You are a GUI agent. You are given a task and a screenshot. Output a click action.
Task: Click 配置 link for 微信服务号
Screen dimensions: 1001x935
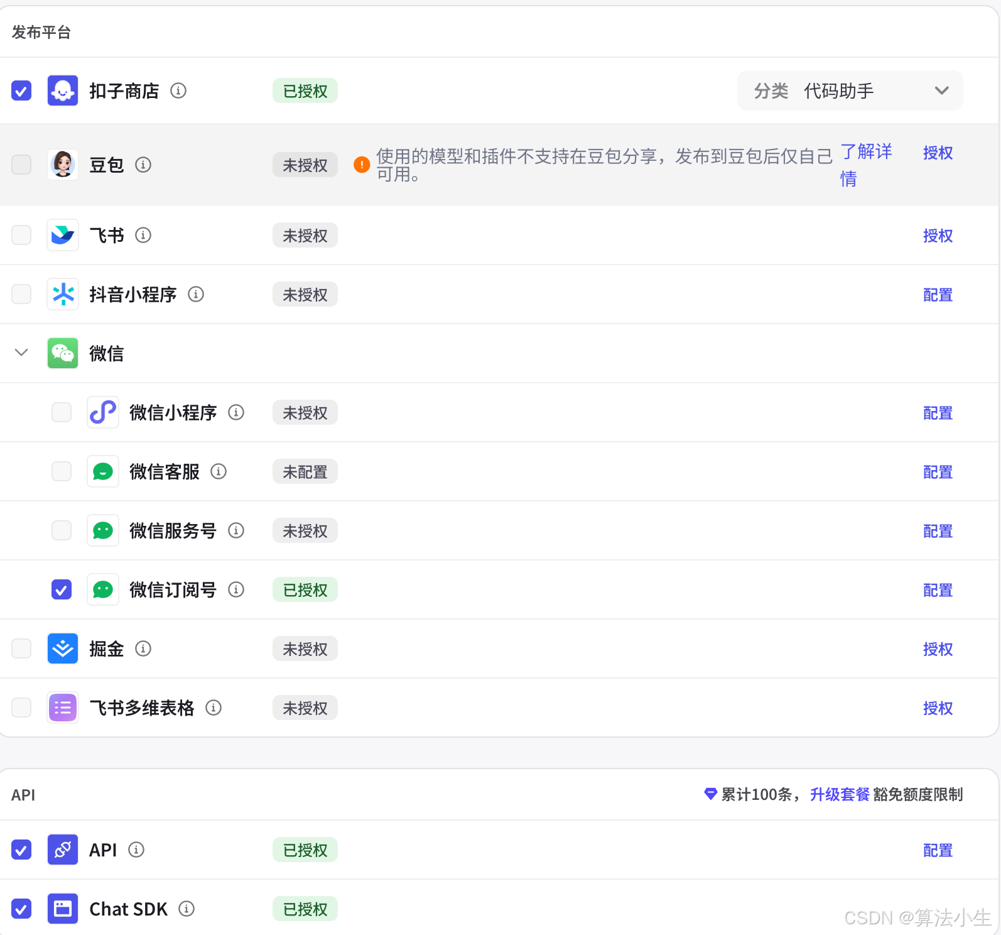point(938,531)
